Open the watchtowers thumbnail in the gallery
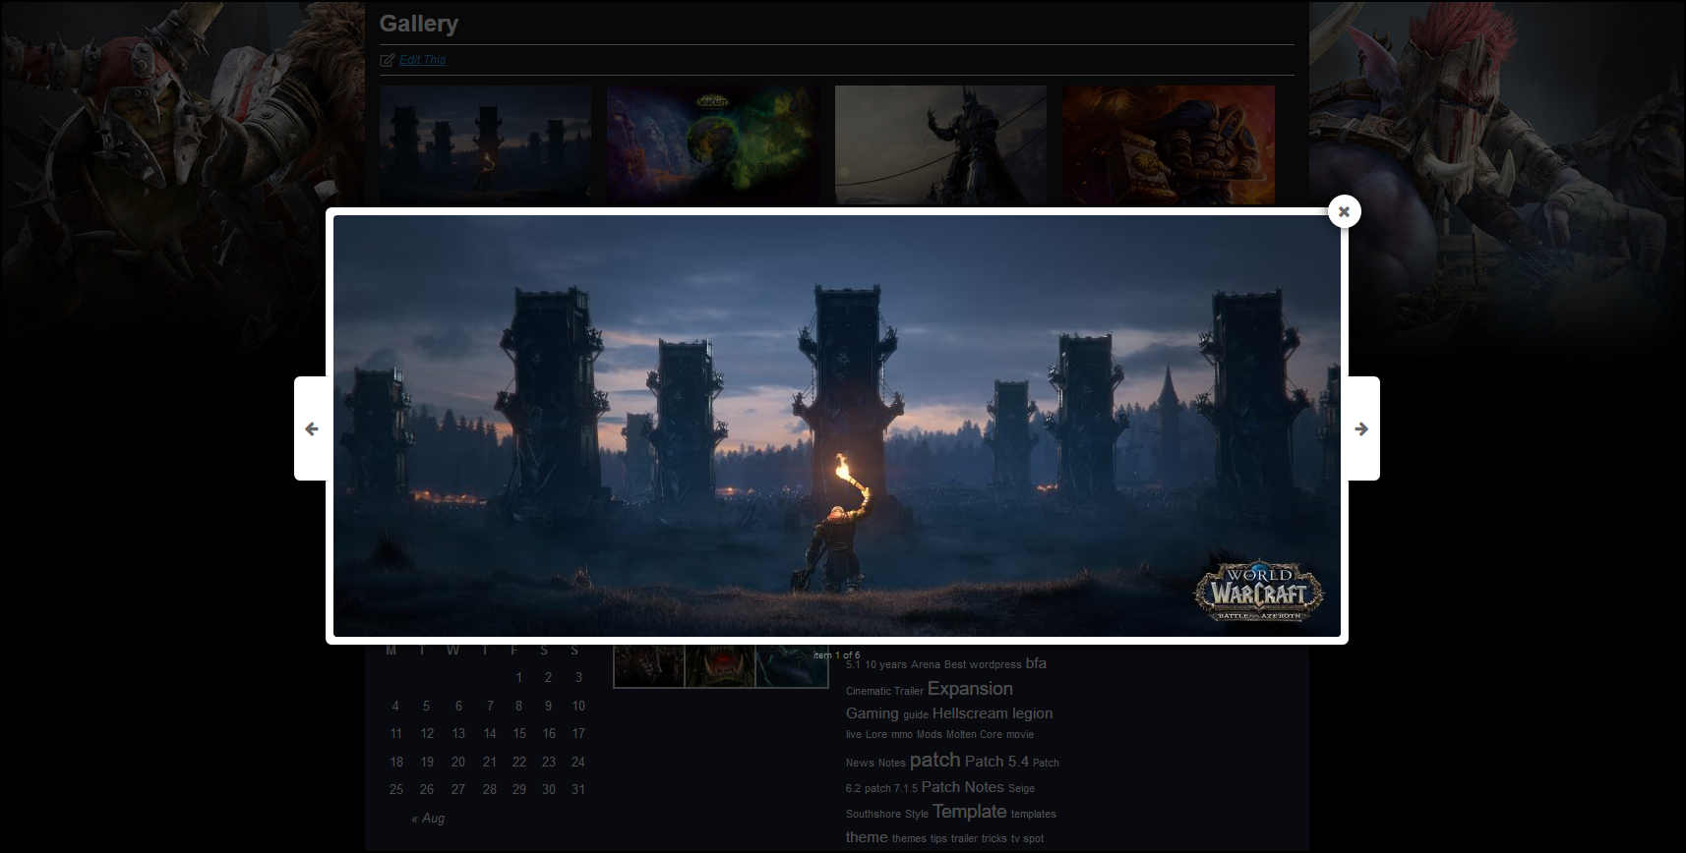This screenshot has width=1686, height=853. (486, 145)
